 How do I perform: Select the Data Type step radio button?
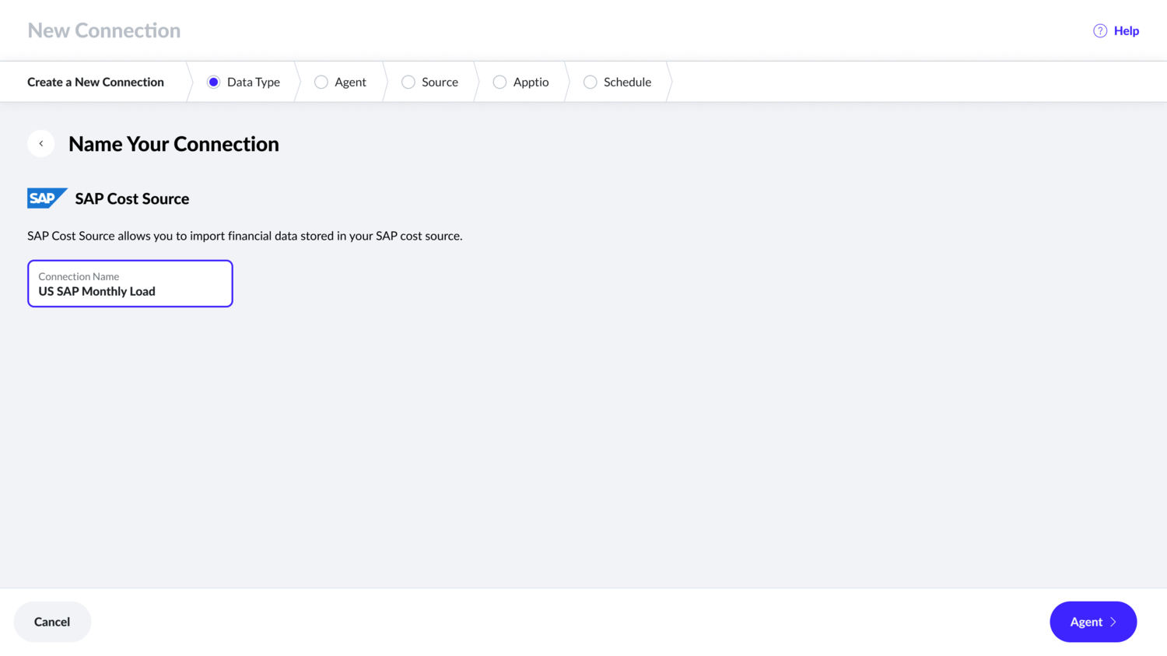[213, 82]
